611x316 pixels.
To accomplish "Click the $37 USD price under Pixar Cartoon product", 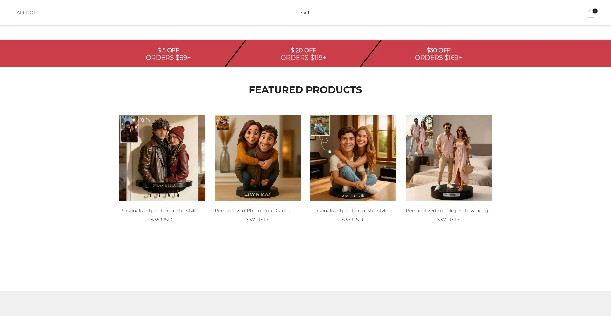I will click(257, 220).
